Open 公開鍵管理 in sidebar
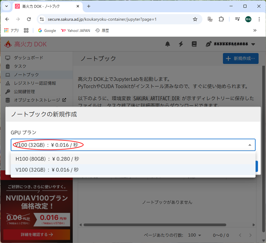Screen dimensions: 266x243 tap(36, 92)
